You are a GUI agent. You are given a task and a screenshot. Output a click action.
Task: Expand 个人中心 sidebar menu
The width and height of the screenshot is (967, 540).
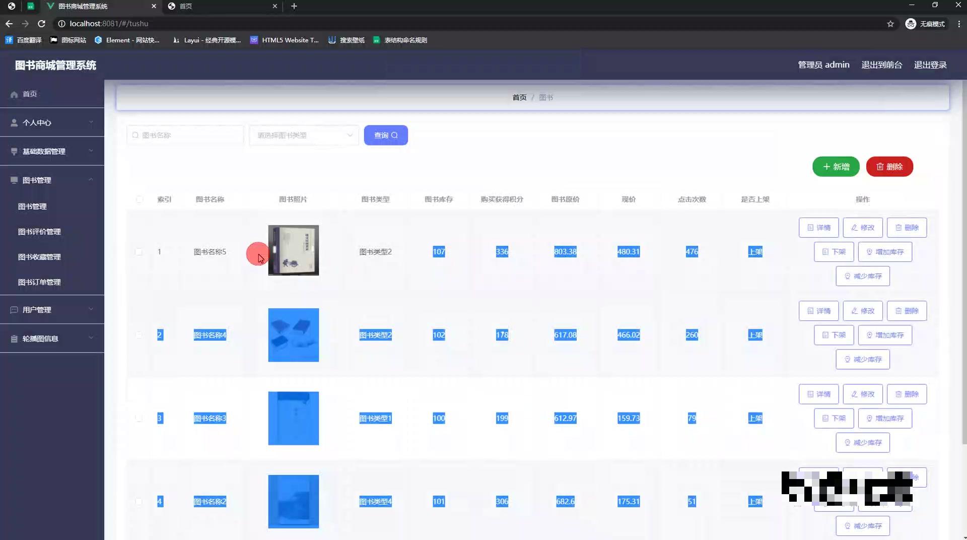[x=52, y=122]
